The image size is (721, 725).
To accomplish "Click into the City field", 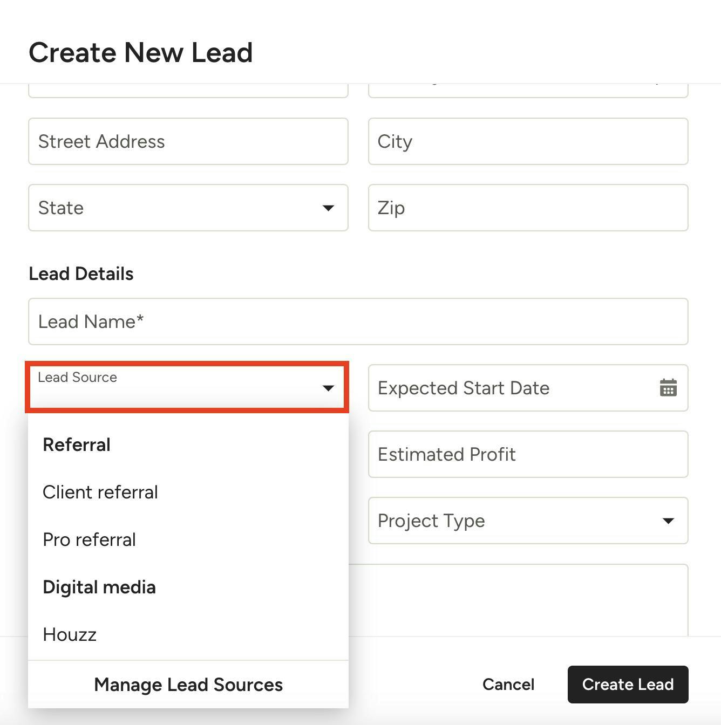I will point(527,141).
